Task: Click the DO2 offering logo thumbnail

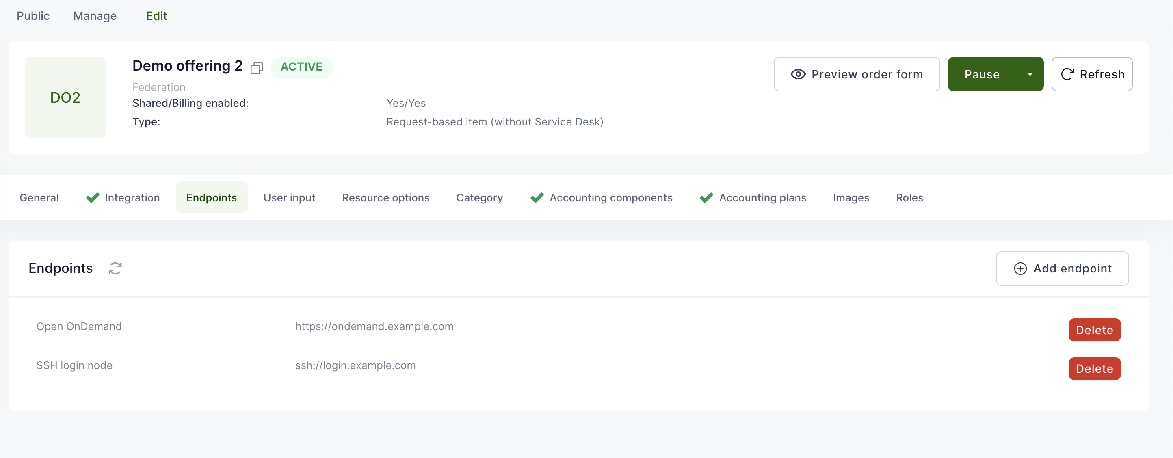Action: [65, 97]
